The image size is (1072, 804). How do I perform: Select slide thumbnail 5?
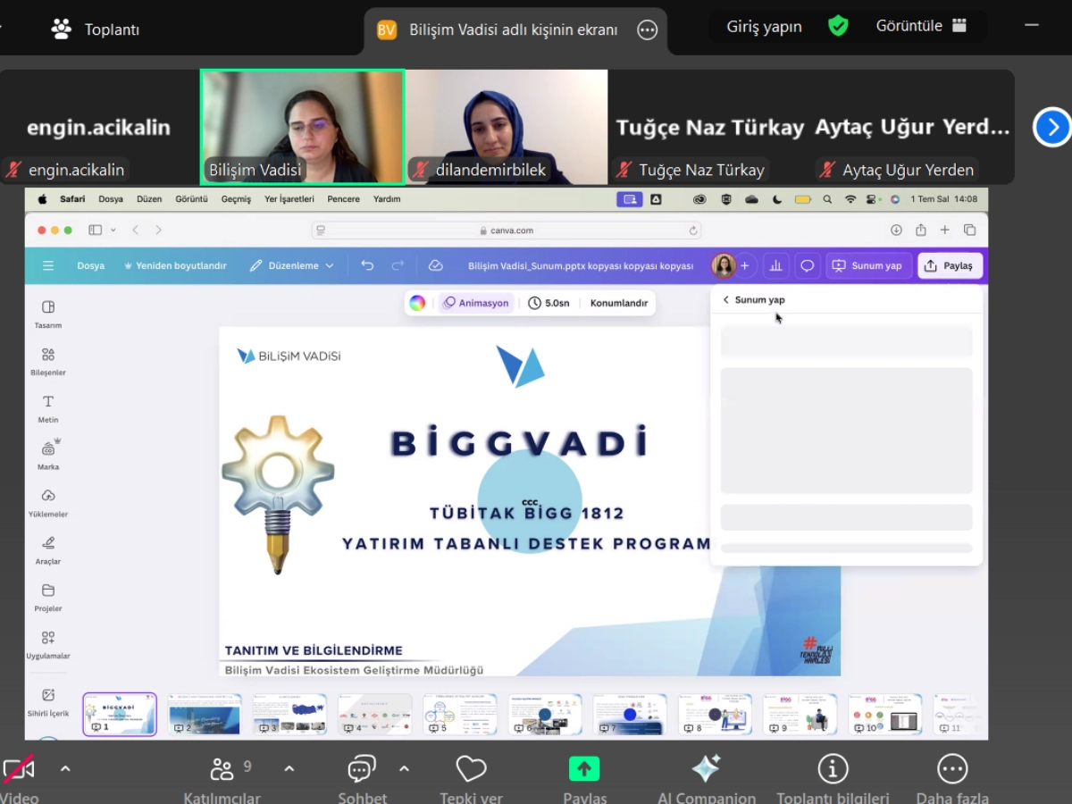click(x=459, y=714)
